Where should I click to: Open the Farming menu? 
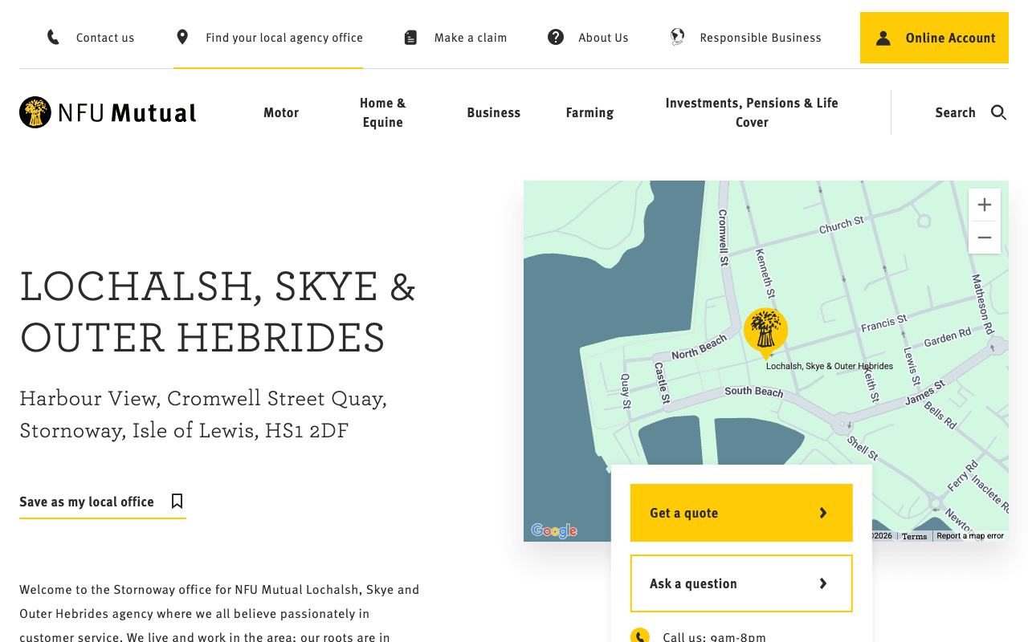click(x=589, y=112)
